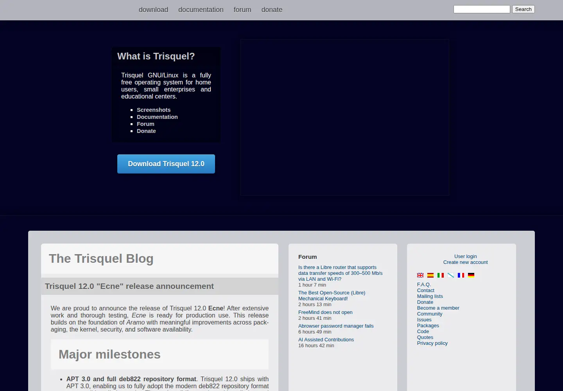Open the Issues sidebar link

click(x=424, y=320)
